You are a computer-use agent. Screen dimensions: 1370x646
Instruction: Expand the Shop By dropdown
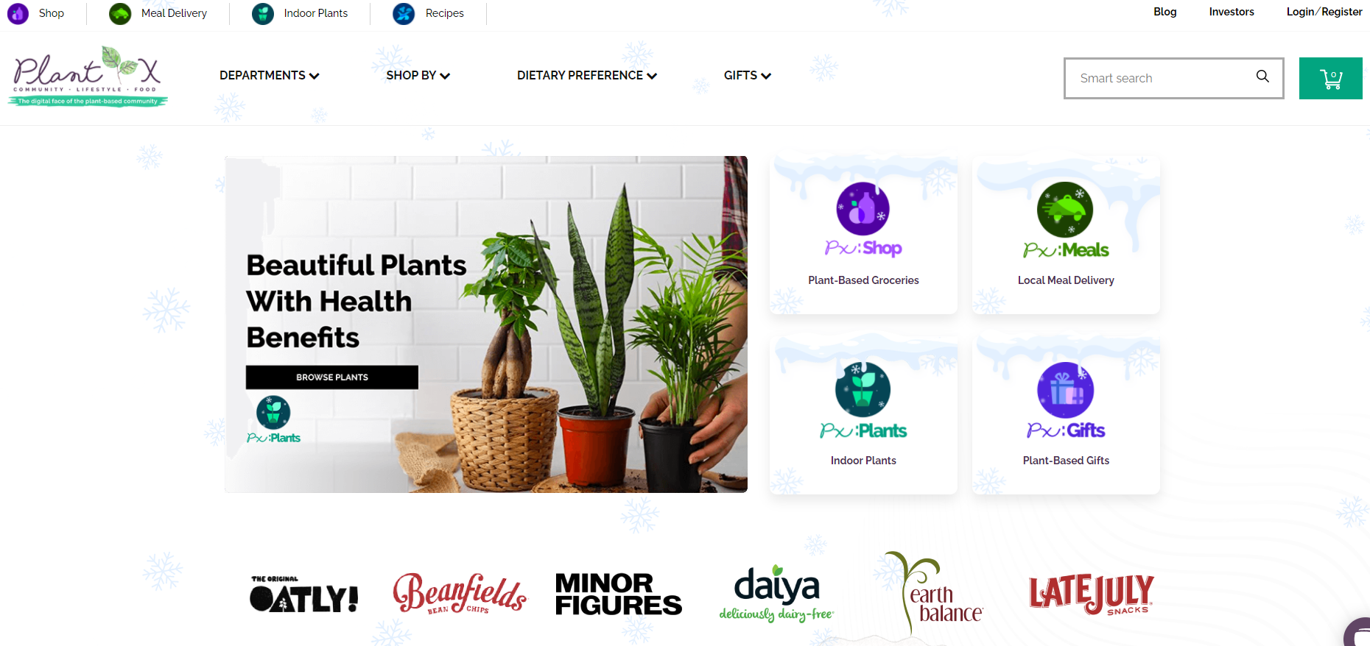coord(418,75)
